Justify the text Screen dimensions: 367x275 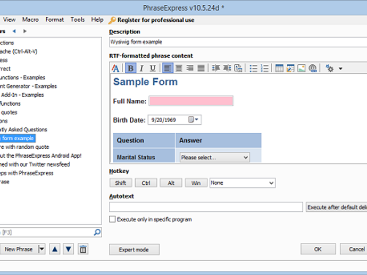pos(201,68)
